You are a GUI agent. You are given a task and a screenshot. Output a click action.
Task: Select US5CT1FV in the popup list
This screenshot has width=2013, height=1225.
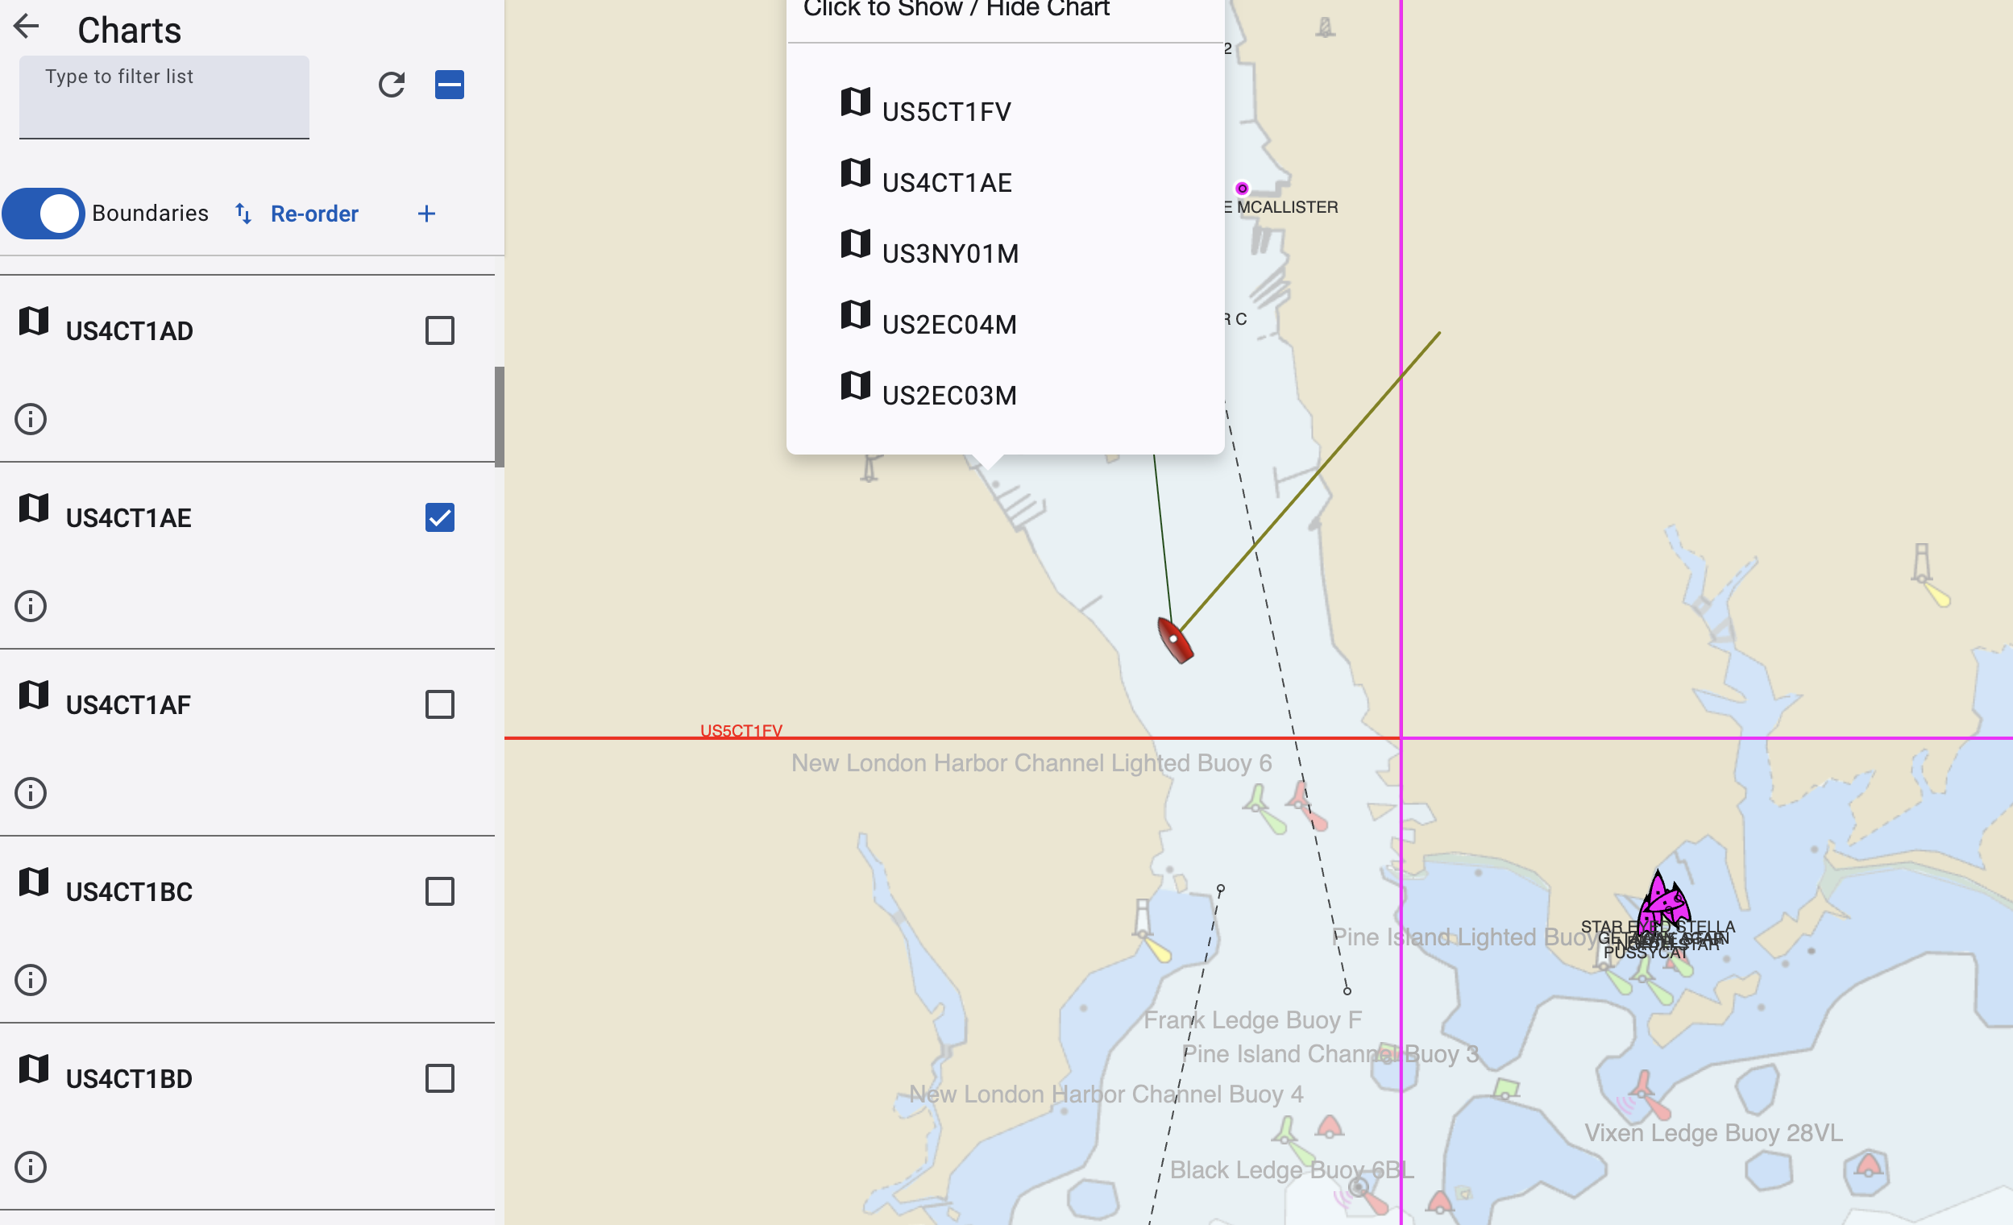tap(946, 111)
